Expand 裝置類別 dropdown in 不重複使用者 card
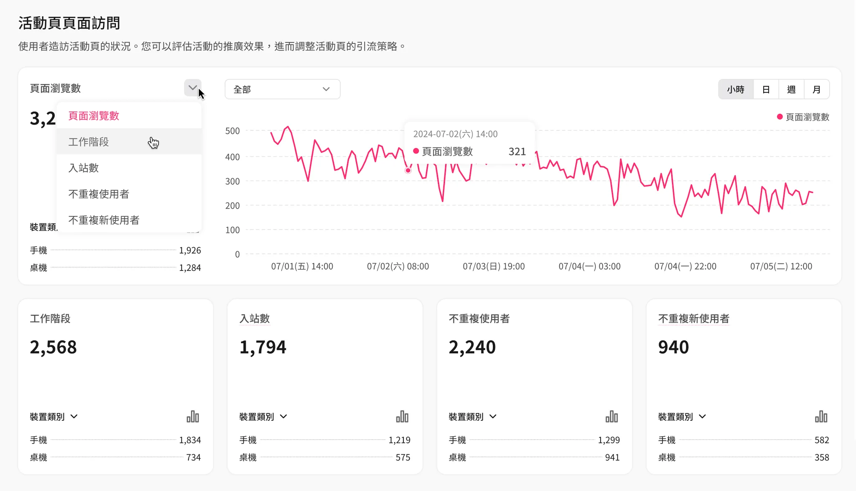856x491 pixels. pos(473,417)
